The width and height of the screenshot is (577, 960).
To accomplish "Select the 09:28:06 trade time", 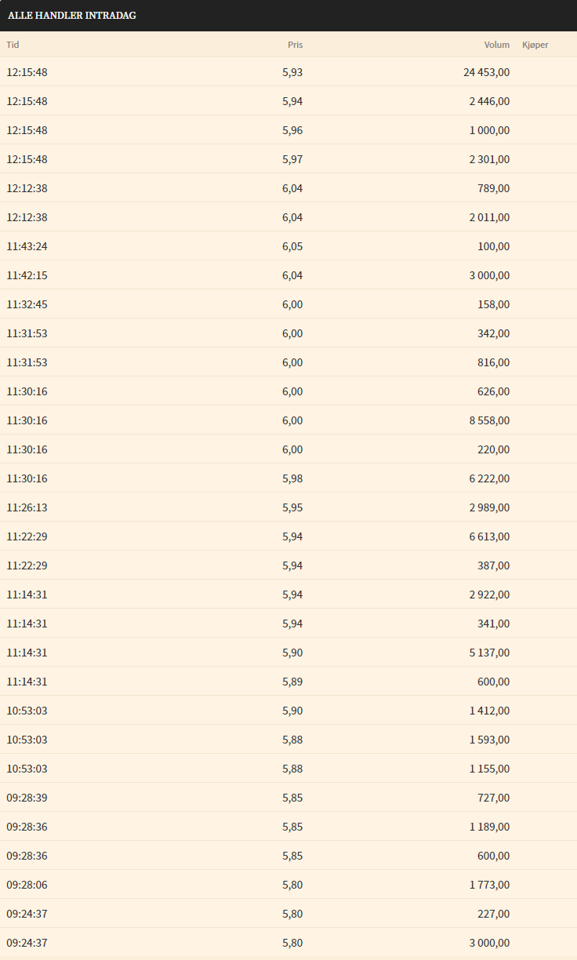I will coord(27,885).
